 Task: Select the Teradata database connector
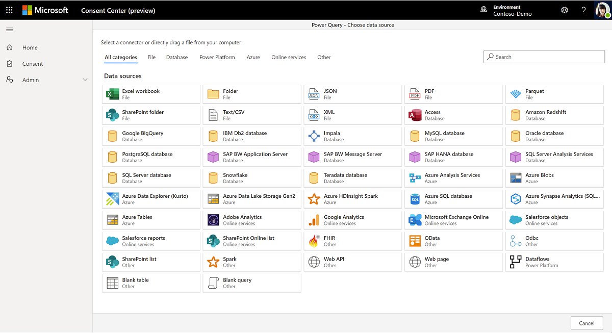tap(353, 177)
